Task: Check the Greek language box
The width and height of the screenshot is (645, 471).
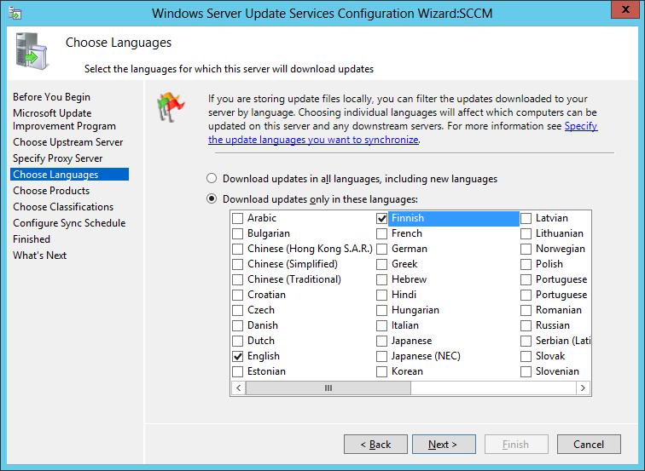Action: point(381,264)
